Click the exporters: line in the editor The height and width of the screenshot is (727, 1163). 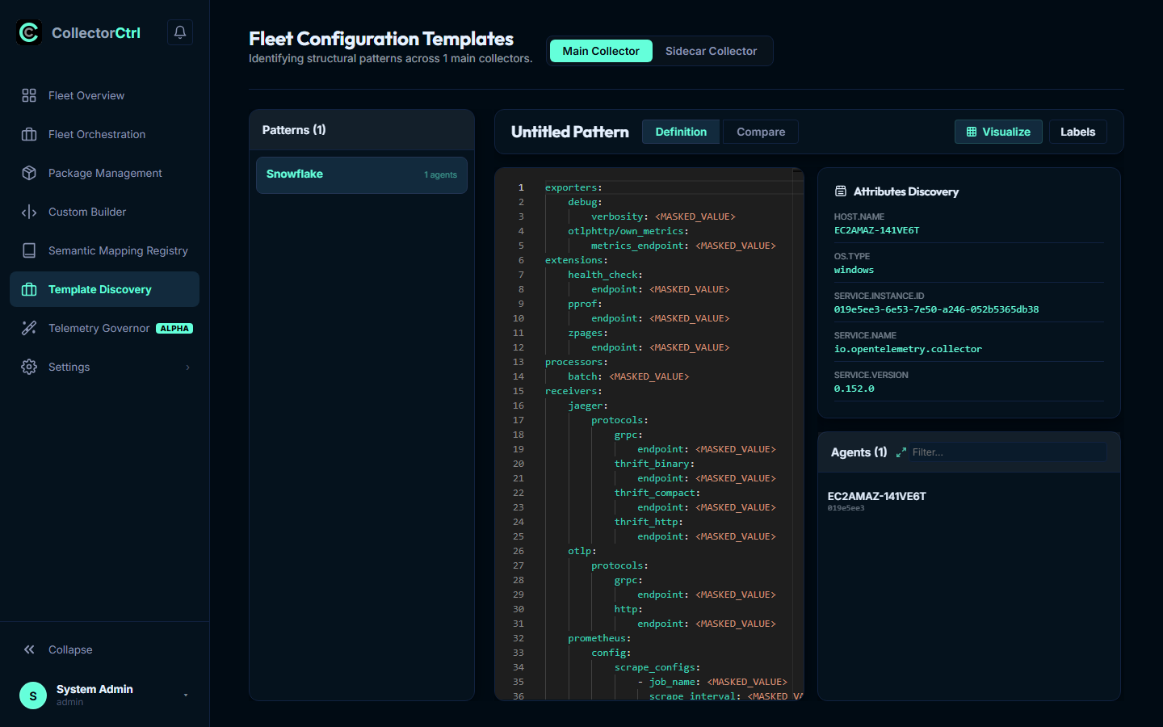[573, 187]
